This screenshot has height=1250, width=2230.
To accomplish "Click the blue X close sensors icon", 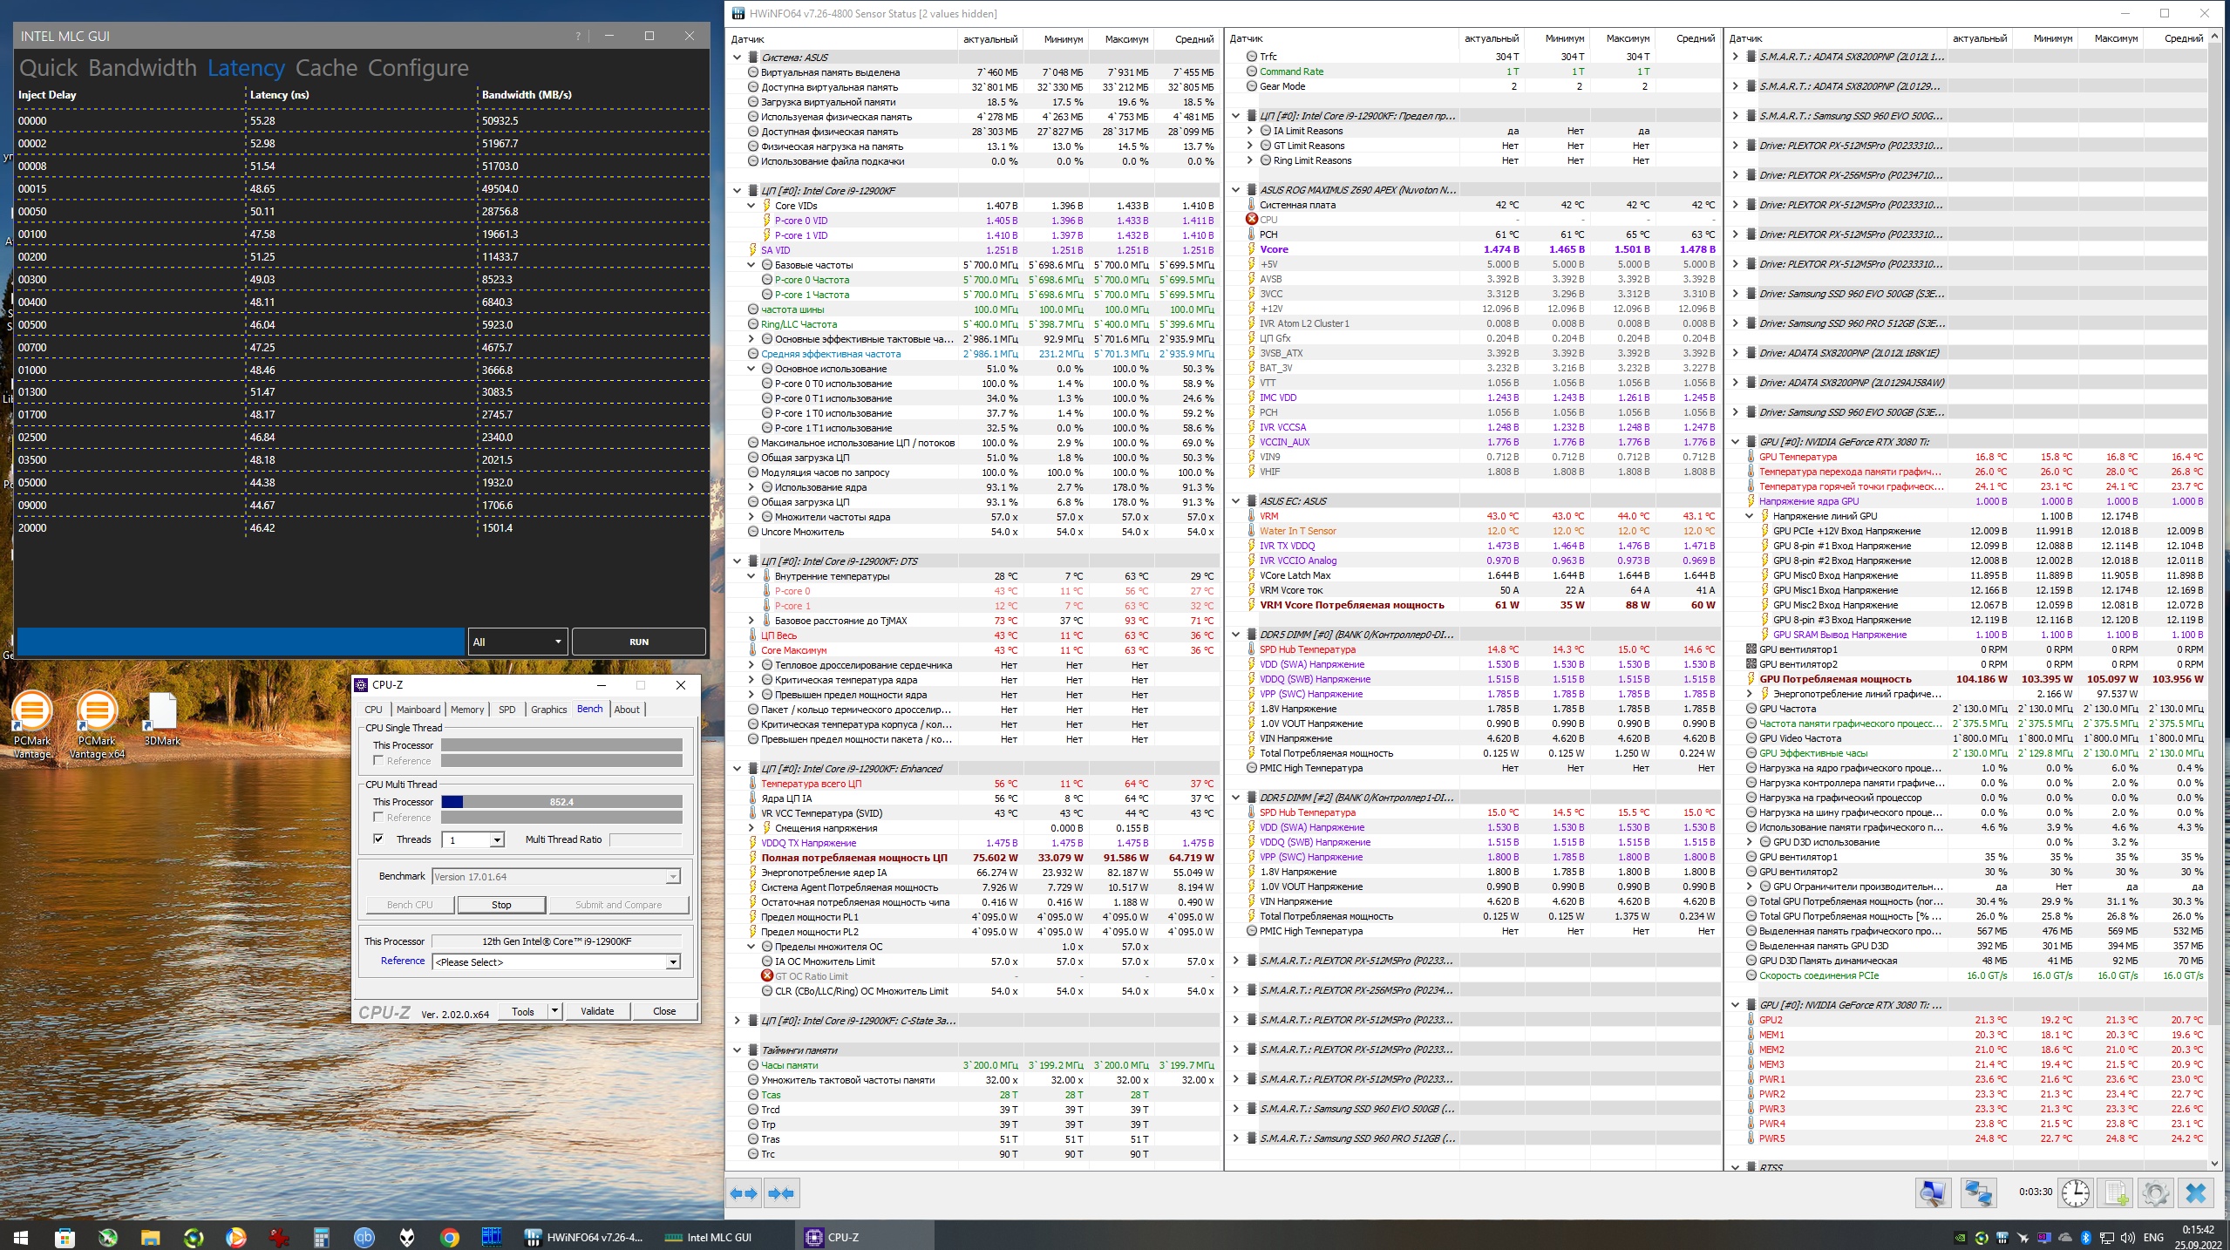I will click(x=2196, y=1192).
